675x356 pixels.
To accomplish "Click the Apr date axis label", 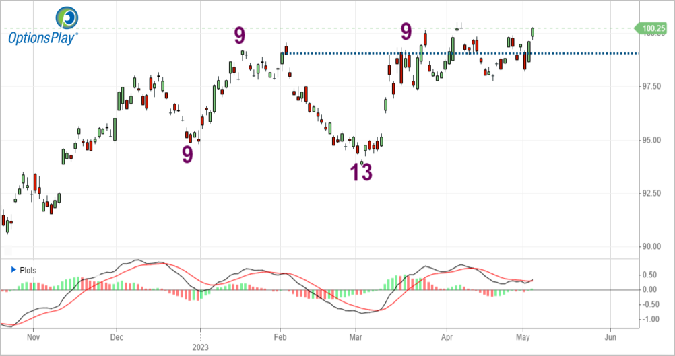I will click(447, 337).
